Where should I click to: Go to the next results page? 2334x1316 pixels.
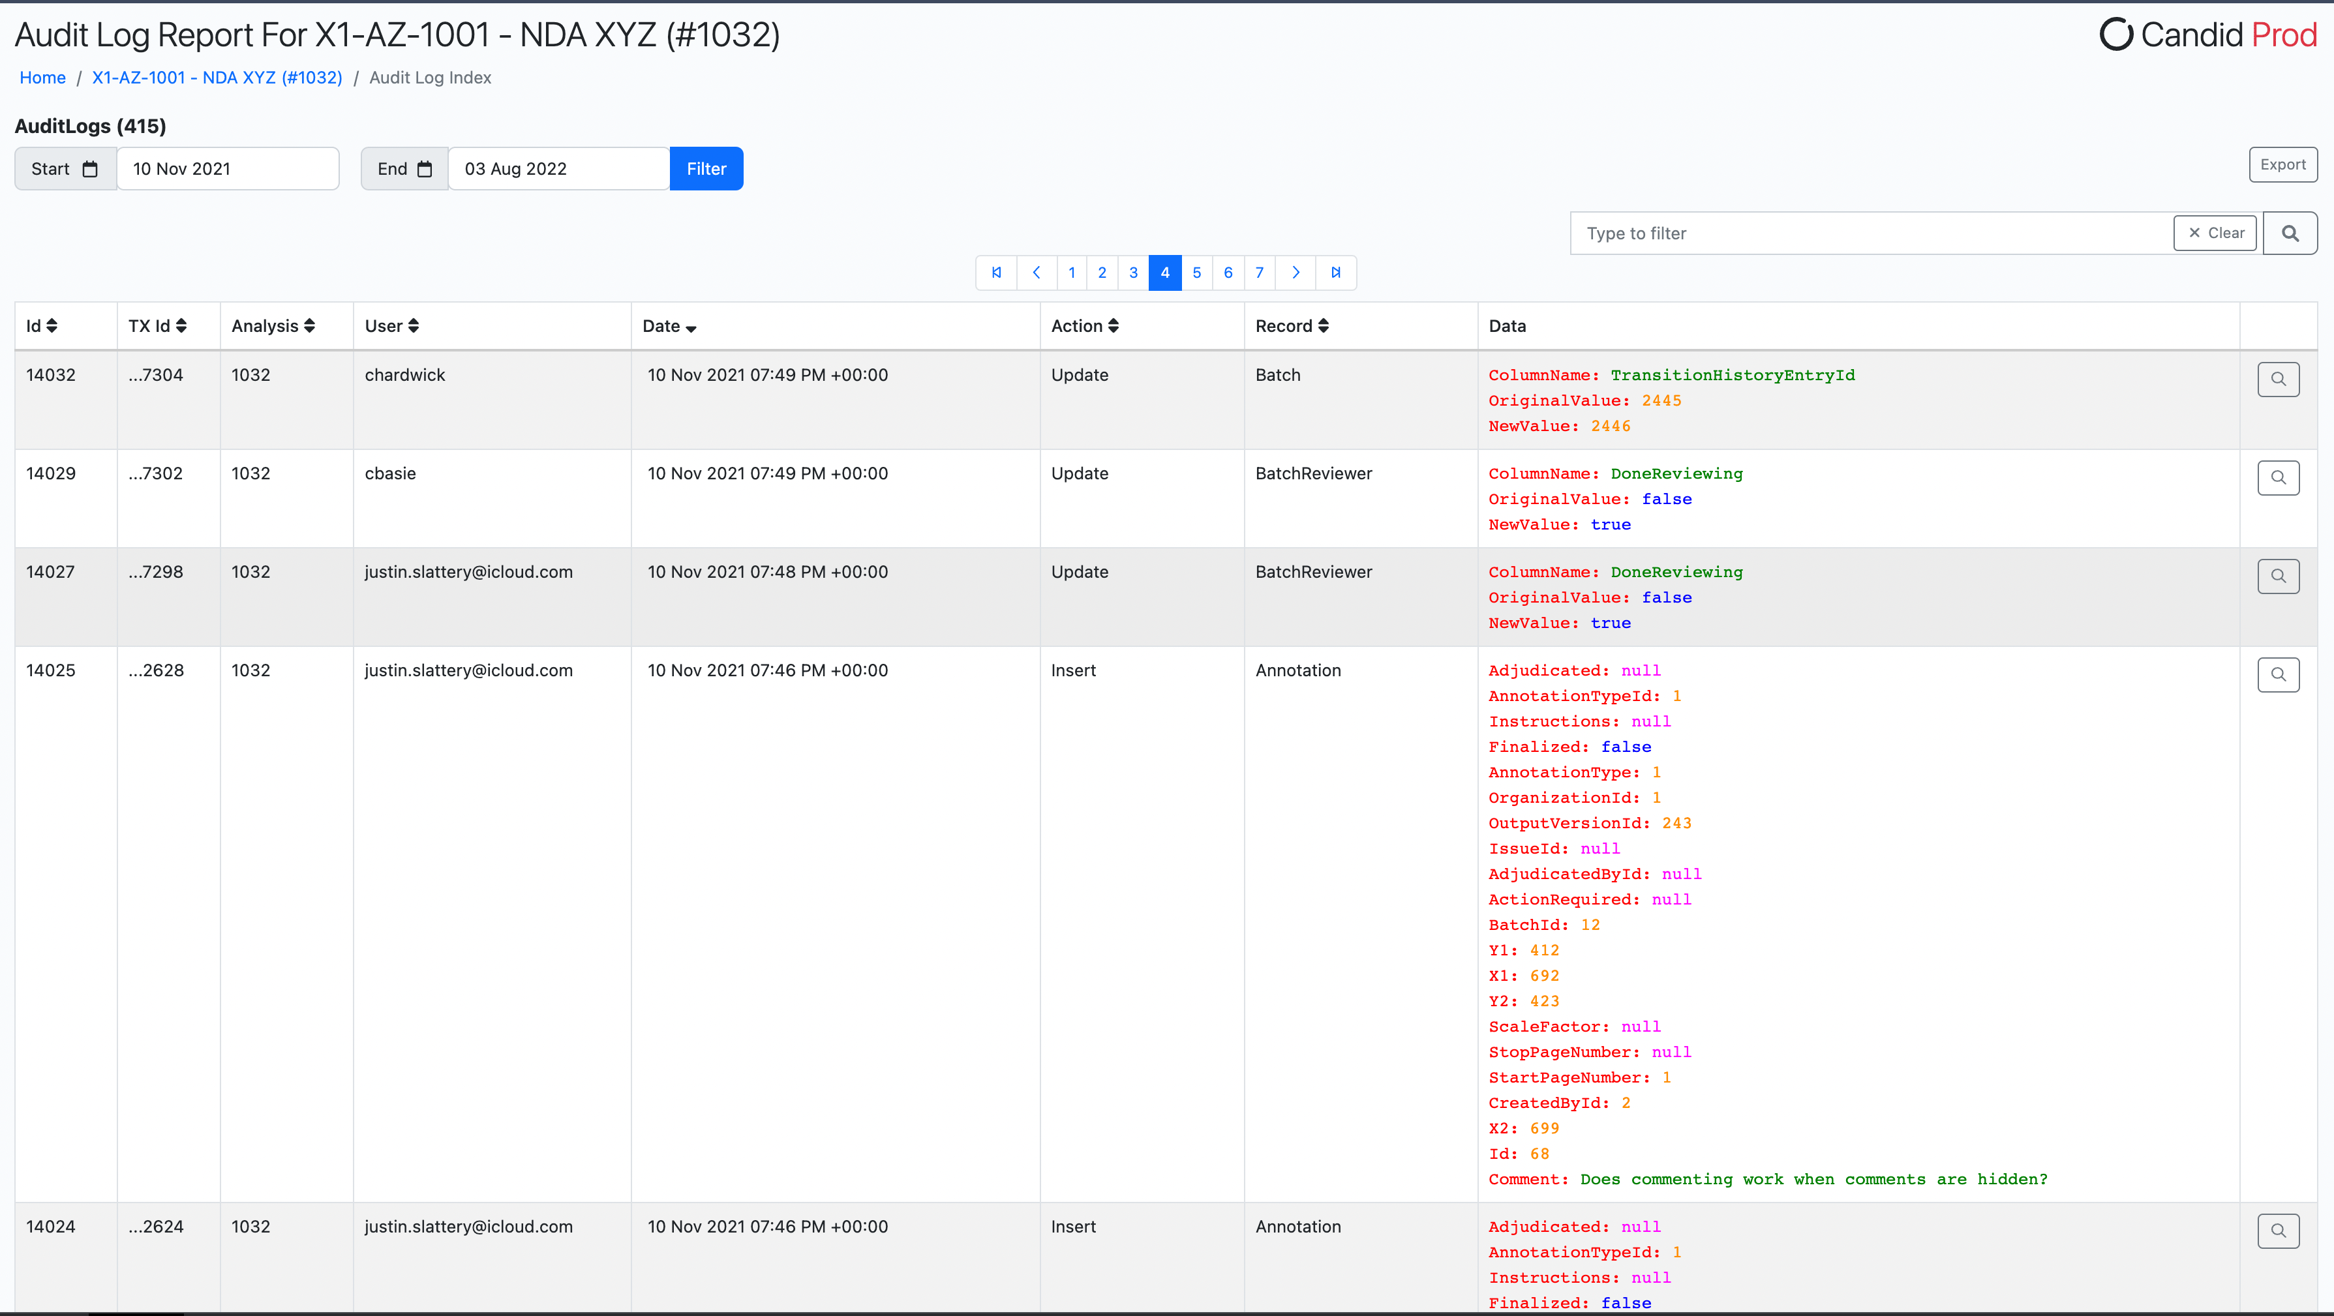(x=1295, y=273)
